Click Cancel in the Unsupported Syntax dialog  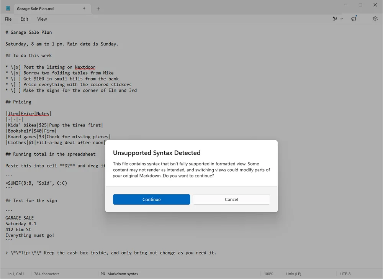tap(231, 199)
